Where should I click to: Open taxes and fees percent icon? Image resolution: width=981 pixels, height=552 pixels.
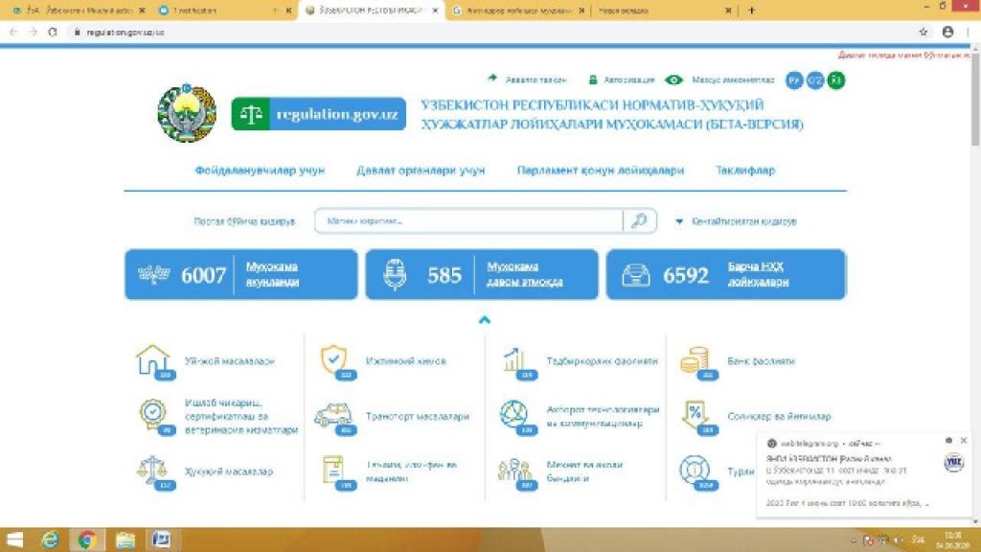tap(694, 416)
